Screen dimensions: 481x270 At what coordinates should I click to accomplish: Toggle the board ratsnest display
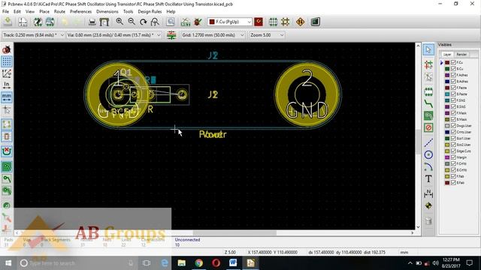point(7,124)
